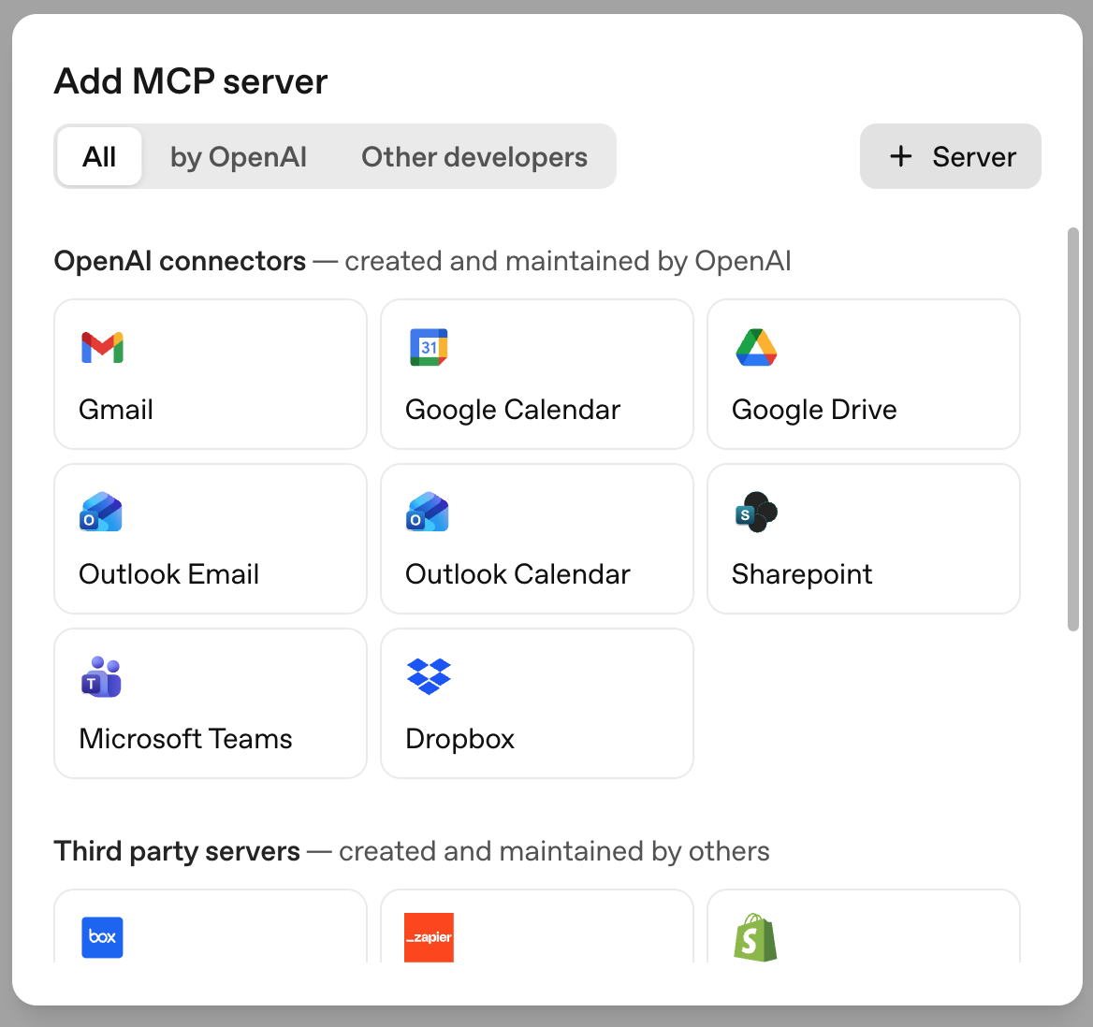Viewport: 1093px width, 1027px height.
Task: Open the Google Drive connector label
Action: [814, 410]
